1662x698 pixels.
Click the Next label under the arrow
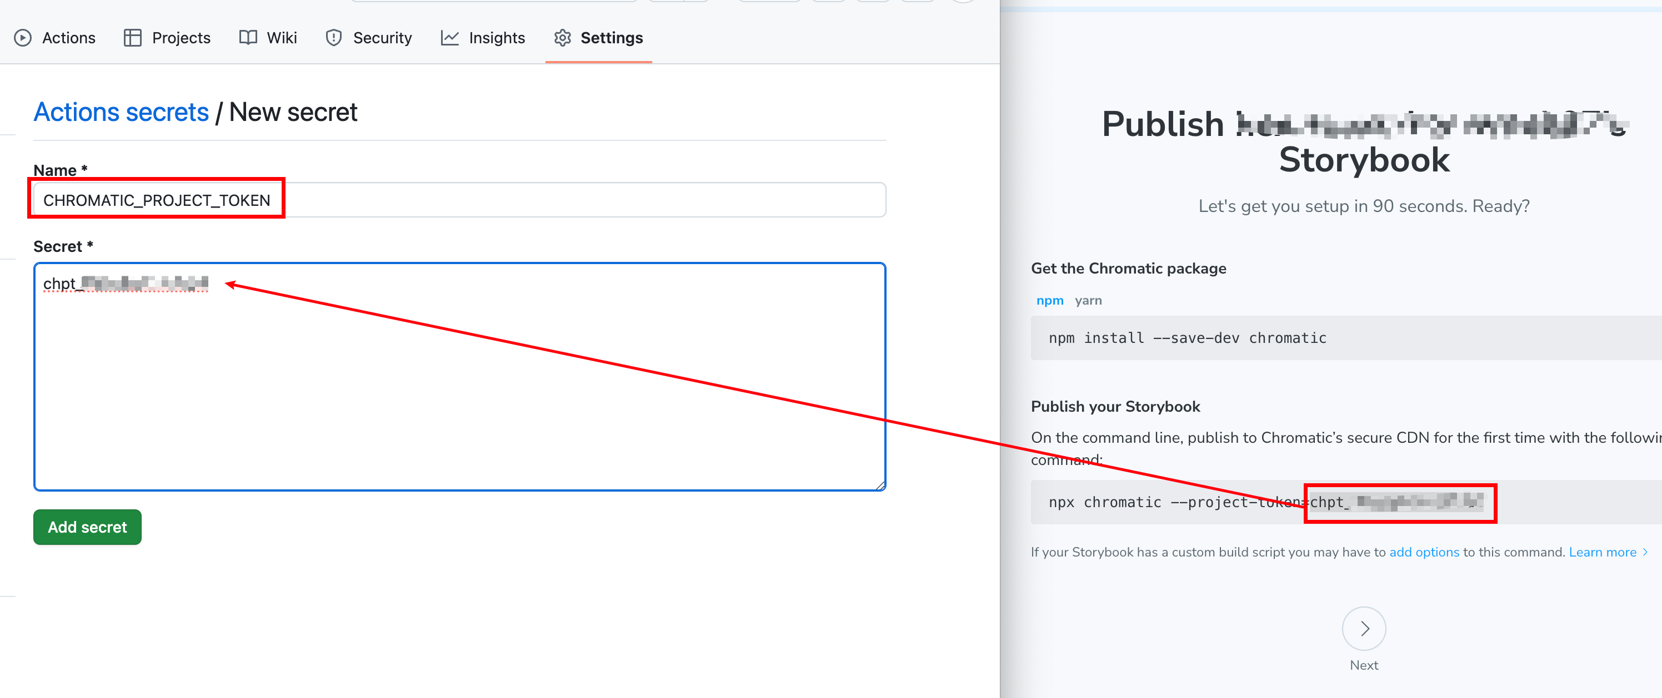click(x=1364, y=665)
